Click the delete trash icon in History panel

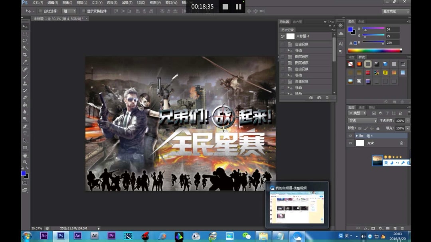click(328, 98)
